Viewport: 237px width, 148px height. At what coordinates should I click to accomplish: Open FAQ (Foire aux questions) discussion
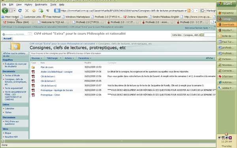[x=12, y=123]
